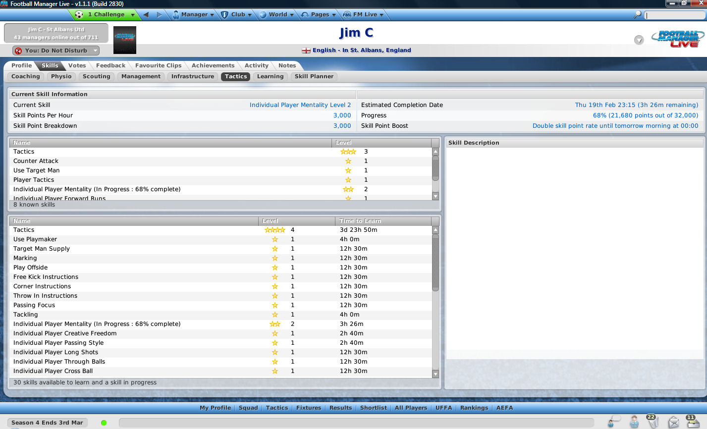Click the England flag icon
Screen dimensions: 707x429
tap(306, 50)
